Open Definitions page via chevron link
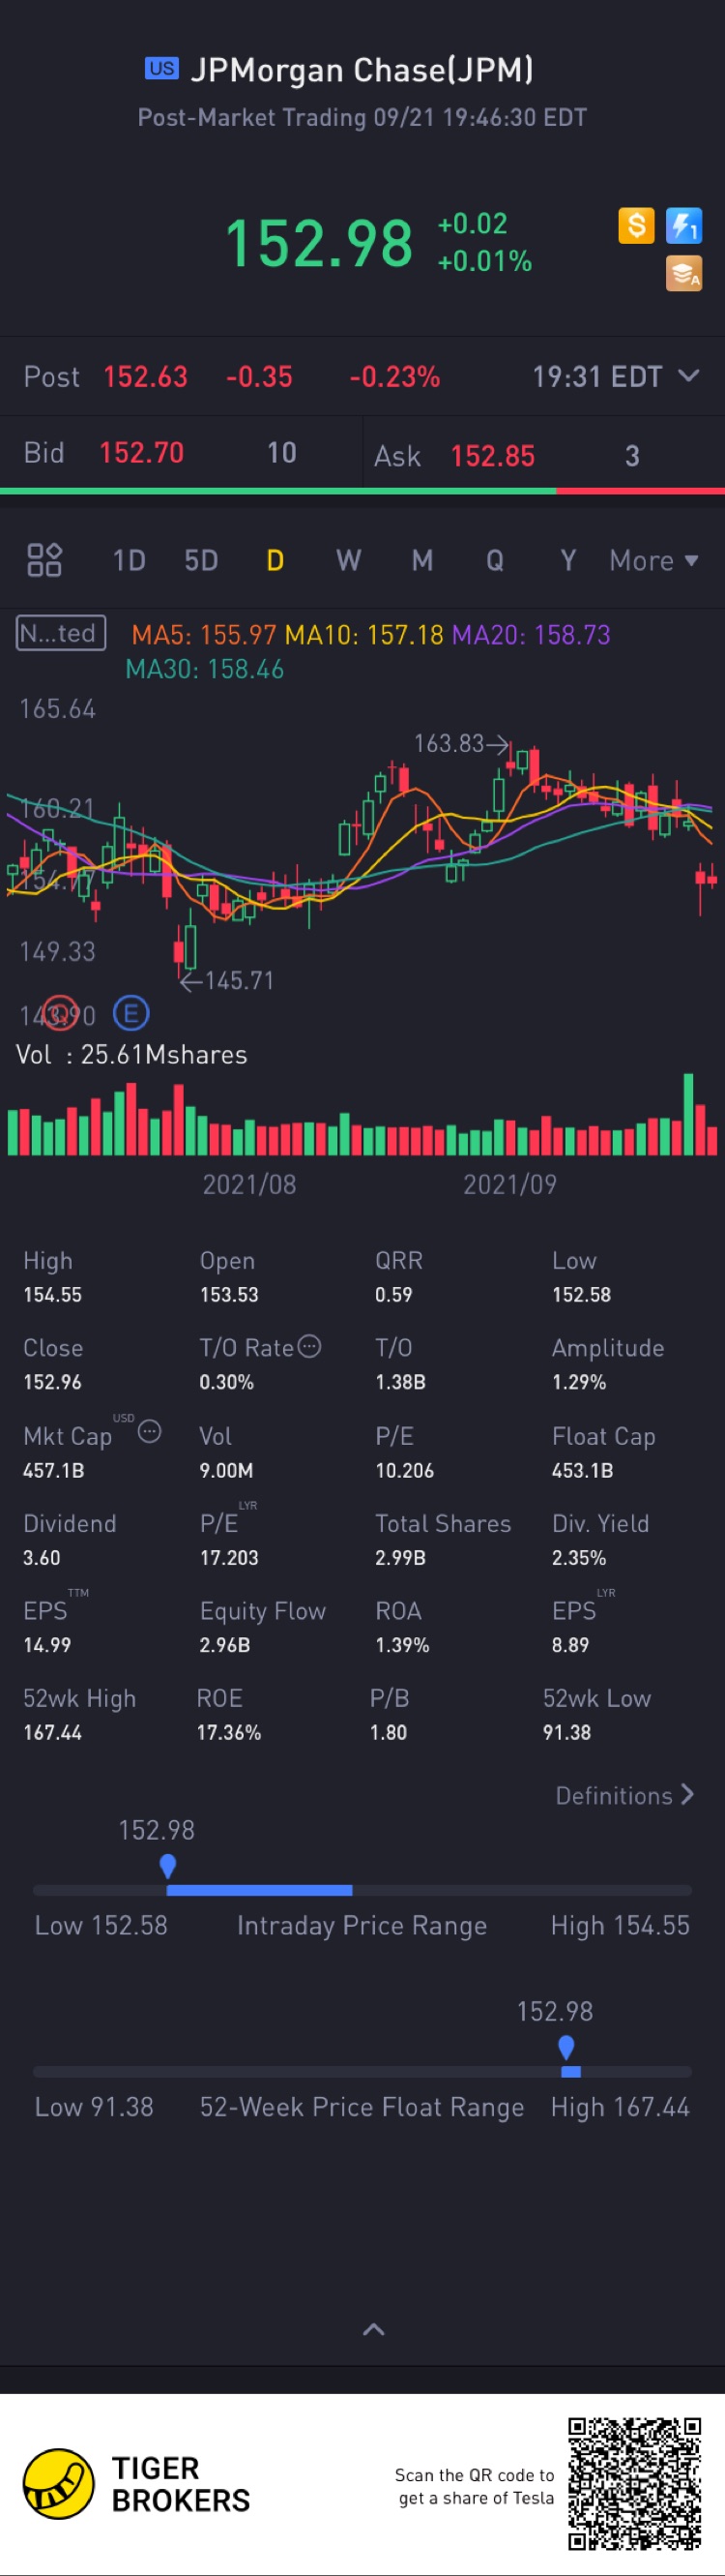 point(624,1795)
